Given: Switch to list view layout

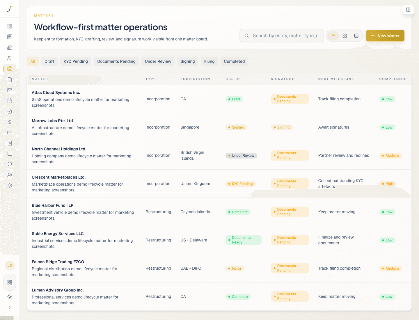Looking at the screenshot, I should (333, 35).
